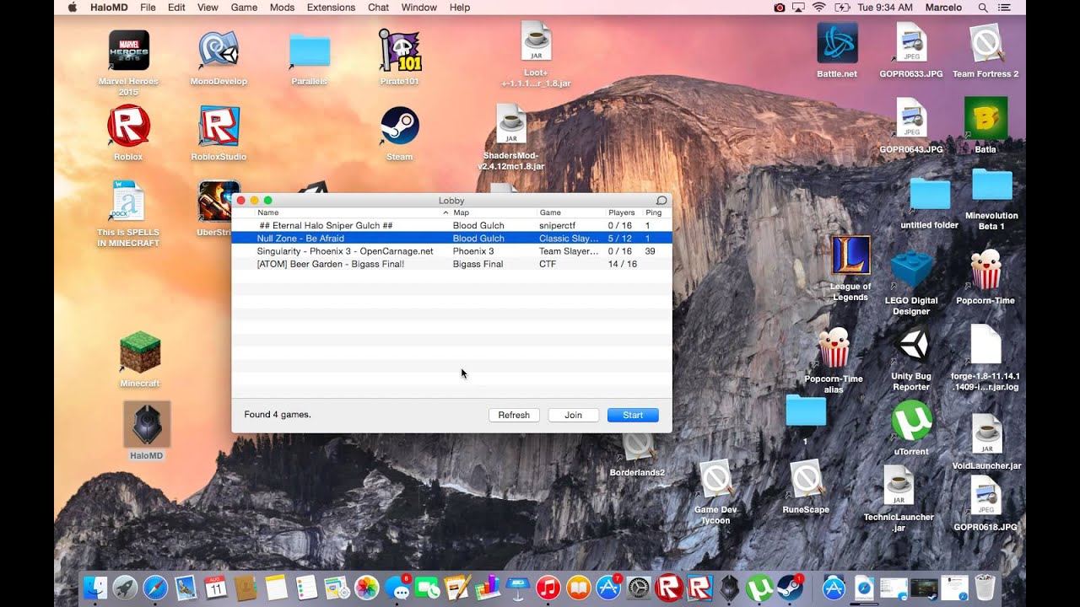Select the Popcorn-Time desktop icon

click(x=985, y=271)
